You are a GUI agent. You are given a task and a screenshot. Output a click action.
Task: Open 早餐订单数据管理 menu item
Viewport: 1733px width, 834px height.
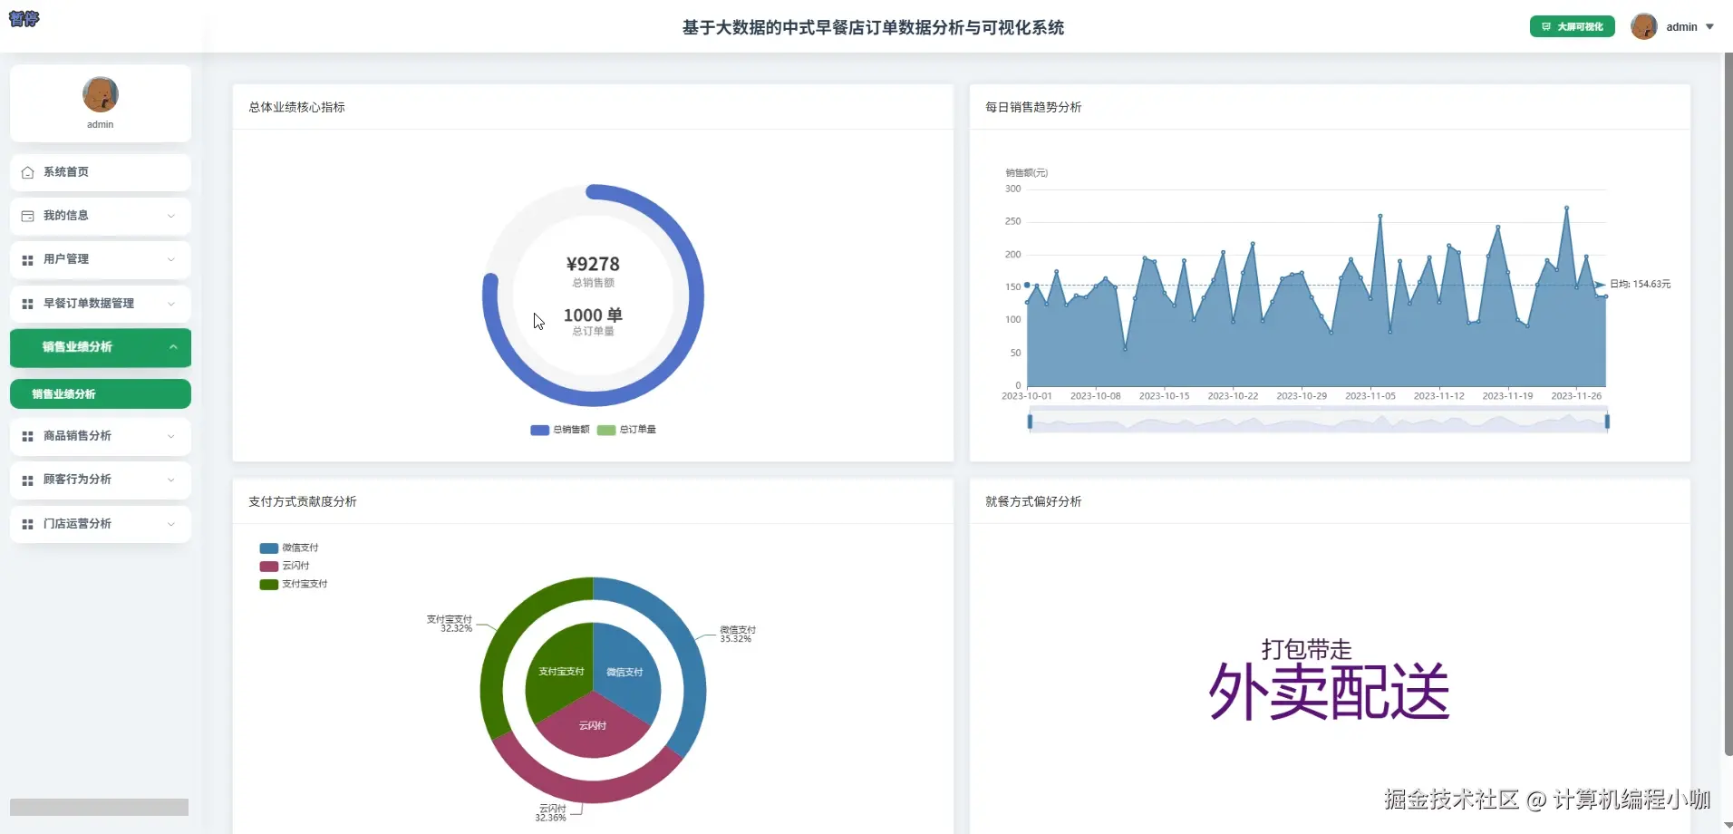pyautogui.click(x=101, y=304)
